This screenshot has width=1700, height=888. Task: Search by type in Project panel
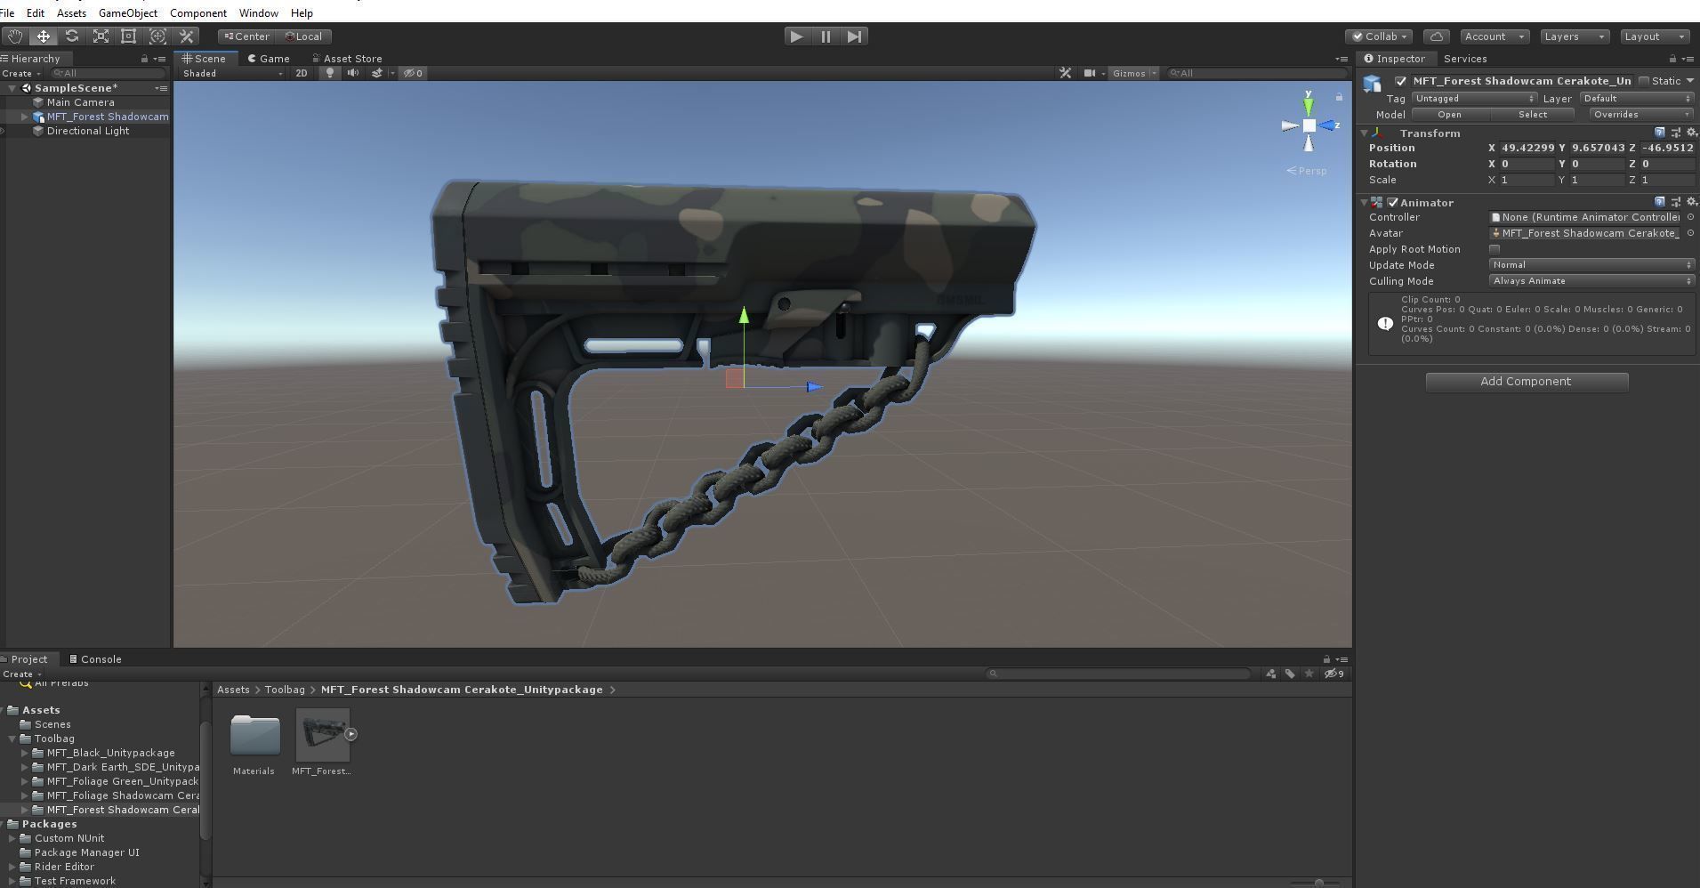(1270, 674)
